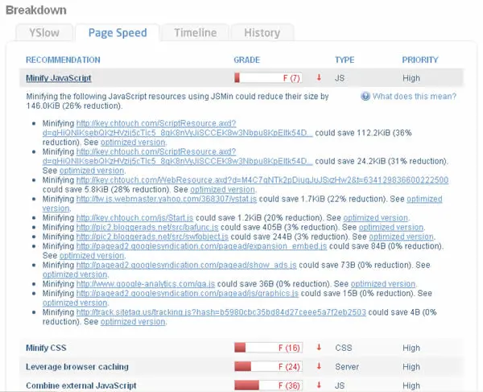Viewport: 483px width, 392px height.
Task: Open the google-analytics.com/ga.js link
Action: (x=146, y=283)
